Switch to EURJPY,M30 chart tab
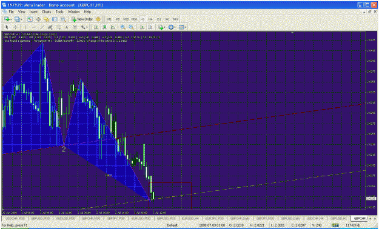 pos(215,218)
